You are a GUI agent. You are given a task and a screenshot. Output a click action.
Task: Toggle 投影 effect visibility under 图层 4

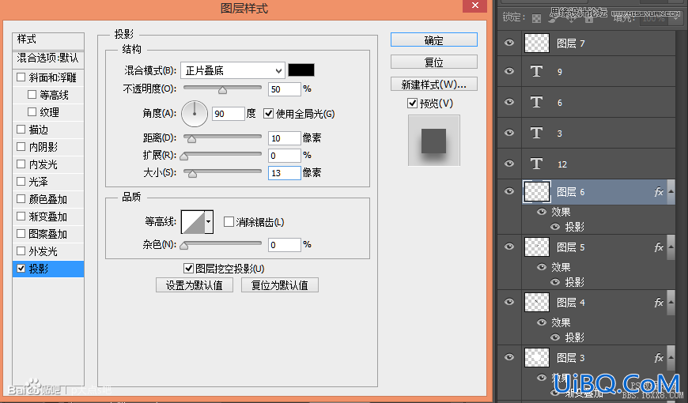555,337
